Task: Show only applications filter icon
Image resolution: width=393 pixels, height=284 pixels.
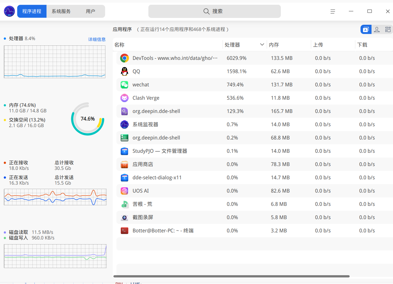Action: pyautogui.click(x=366, y=29)
